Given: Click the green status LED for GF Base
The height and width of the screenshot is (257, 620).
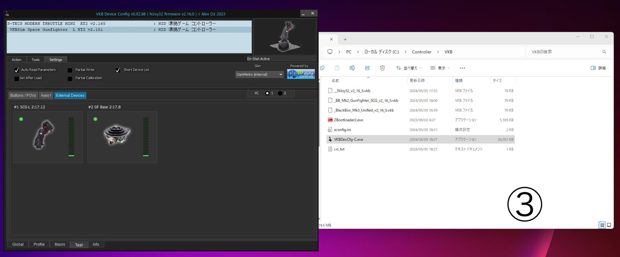Looking at the screenshot, I should (95, 119).
